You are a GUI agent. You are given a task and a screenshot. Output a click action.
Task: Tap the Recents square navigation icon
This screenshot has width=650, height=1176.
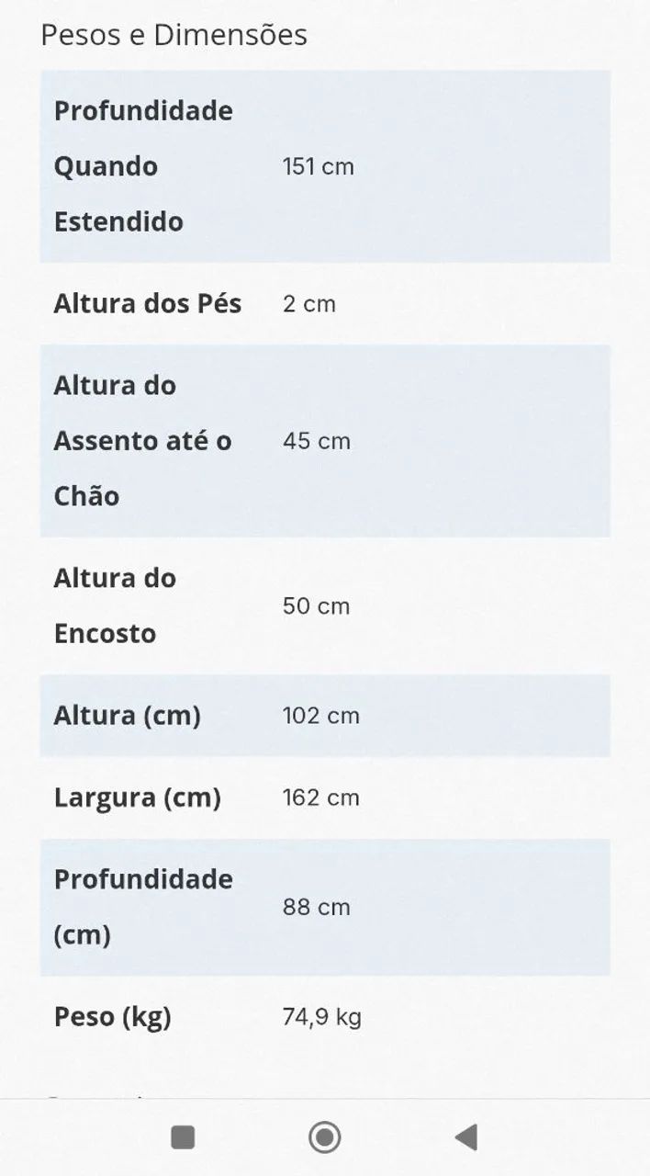[182, 1136]
